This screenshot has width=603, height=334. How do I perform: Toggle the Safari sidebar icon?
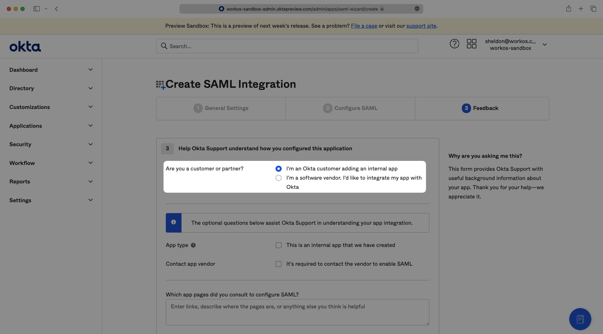pos(37,9)
